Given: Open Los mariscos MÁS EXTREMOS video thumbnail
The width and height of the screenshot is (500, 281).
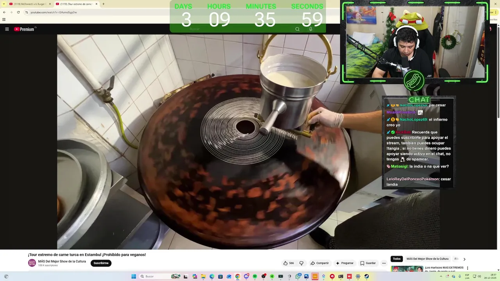Looking at the screenshot, I should click(x=407, y=269).
